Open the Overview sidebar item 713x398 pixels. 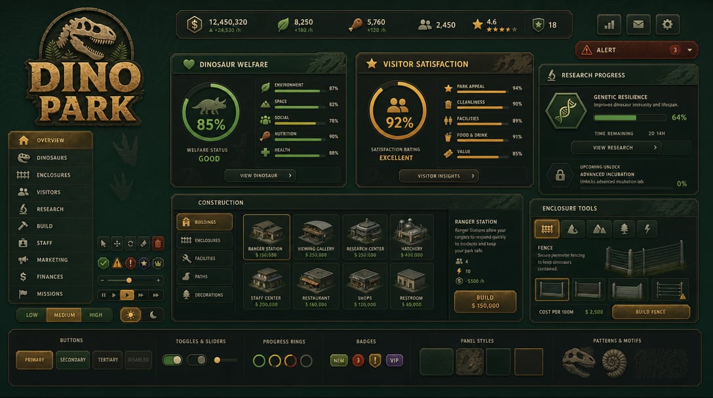pos(50,140)
